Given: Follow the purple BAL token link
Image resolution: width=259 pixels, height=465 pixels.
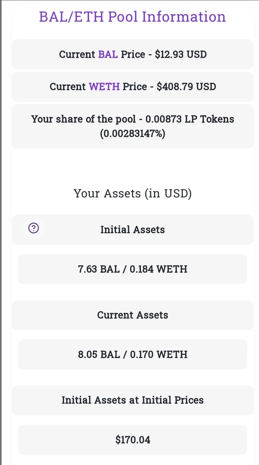Looking at the screenshot, I should pyautogui.click(x=108, y=54).
